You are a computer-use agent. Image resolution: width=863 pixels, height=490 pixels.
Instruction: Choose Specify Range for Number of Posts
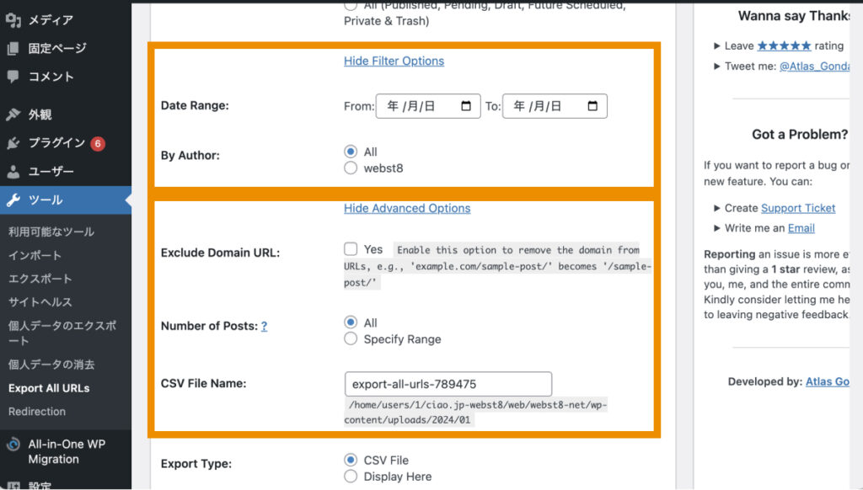[351, 339]
